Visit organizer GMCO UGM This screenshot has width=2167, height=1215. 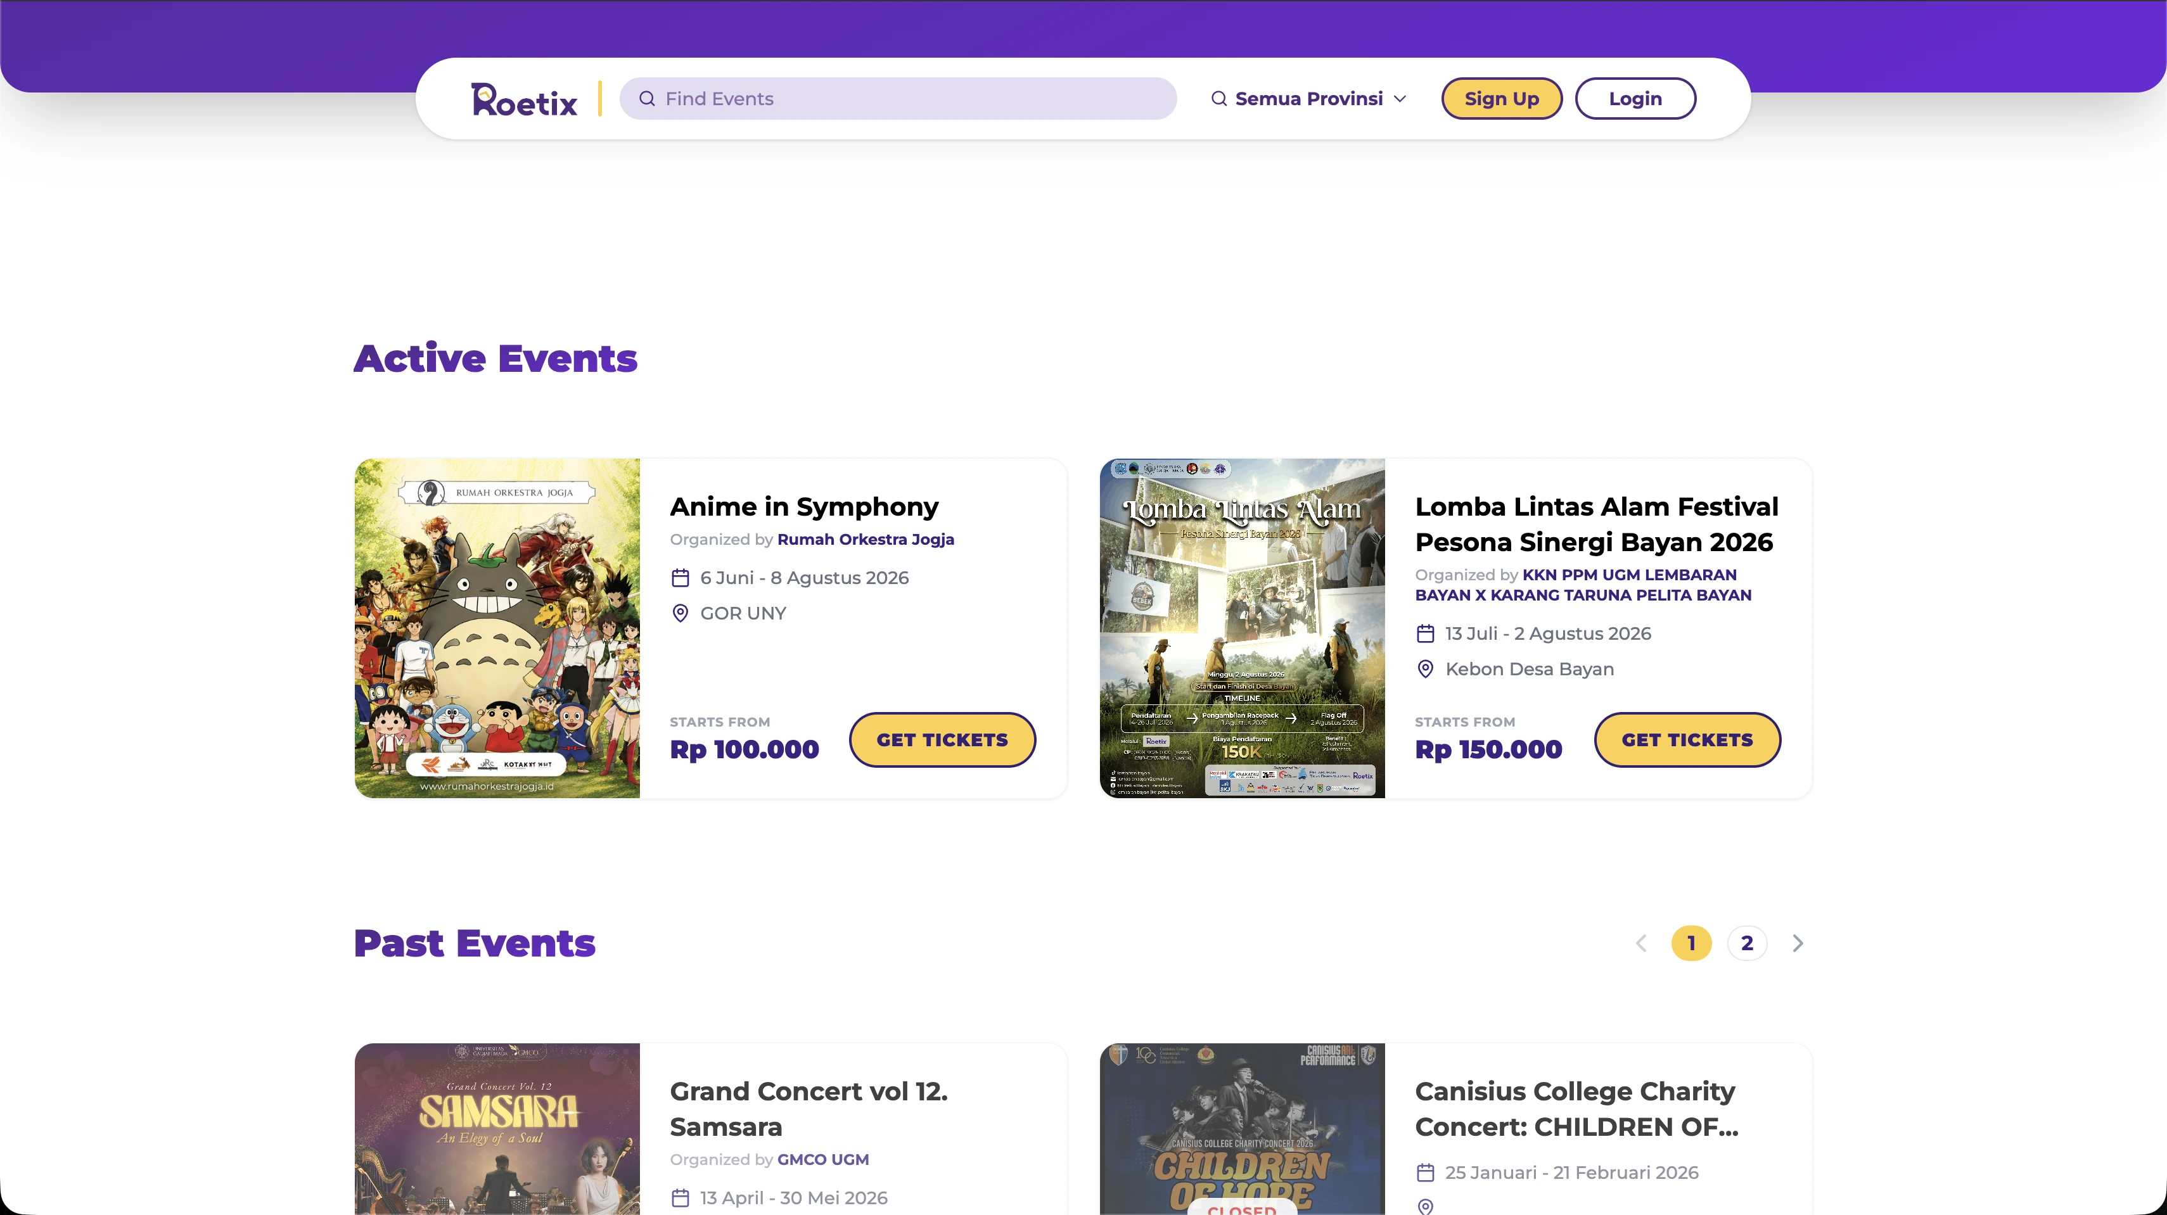822,1159
